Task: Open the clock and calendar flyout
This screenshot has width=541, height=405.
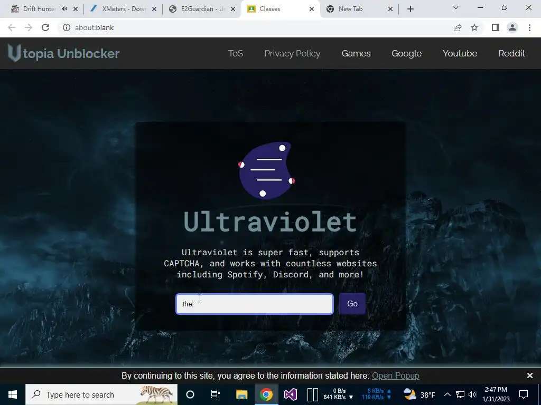Action: [x=496, y=394]
